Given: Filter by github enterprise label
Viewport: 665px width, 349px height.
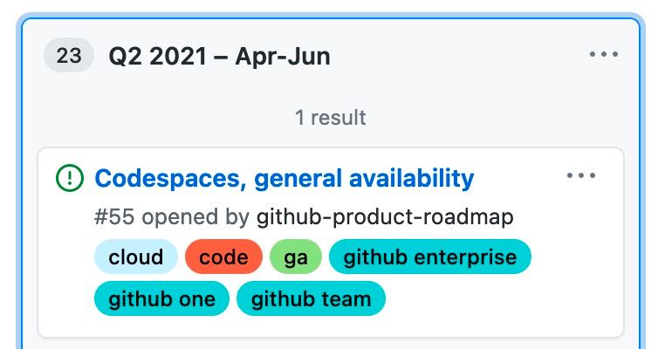Looking at the screenshot, I should [x=430, y=257].
